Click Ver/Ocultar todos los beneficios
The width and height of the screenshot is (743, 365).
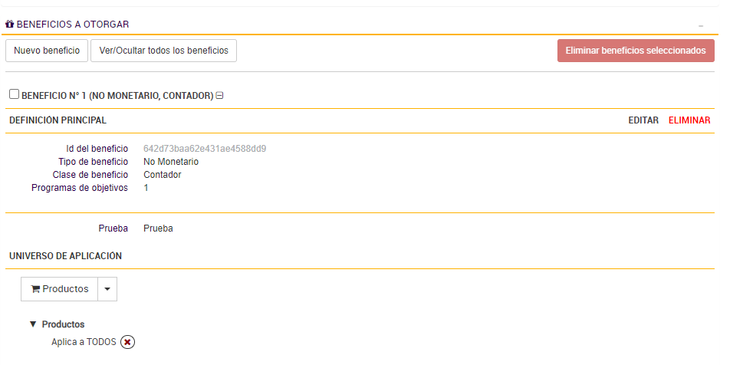pyautogui.click(x=163, y=51)
